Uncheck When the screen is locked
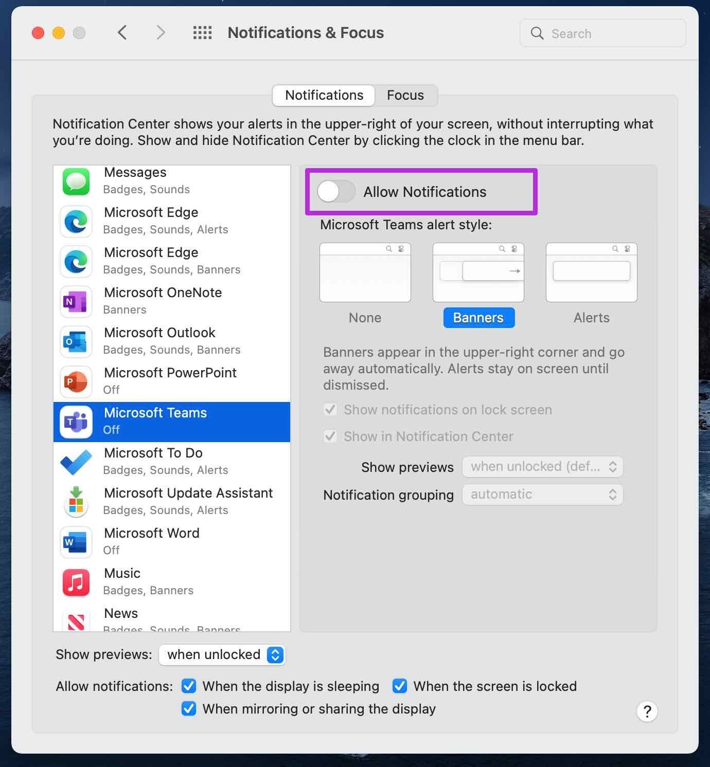Image resolution: width=710 pixels, height=767 pixels. [x=400, y=686]
